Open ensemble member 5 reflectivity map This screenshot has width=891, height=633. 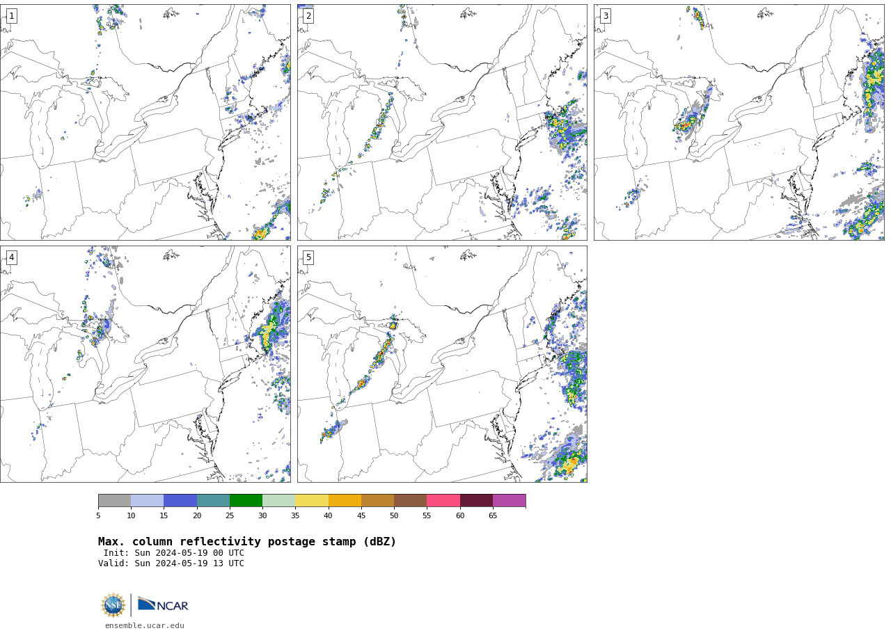pyautogui.click(x=442, y=364)
